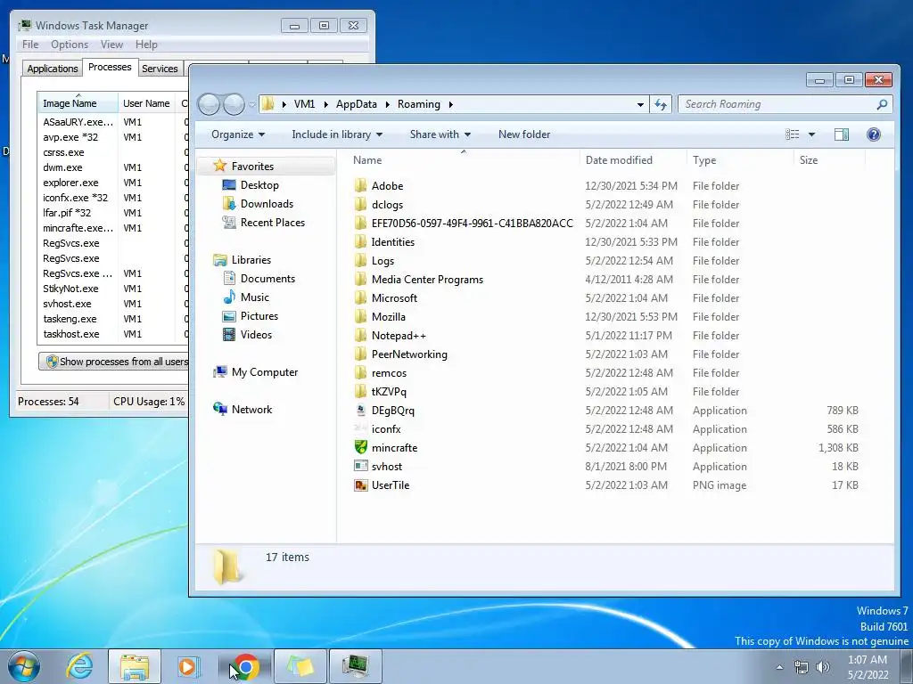Screen dimensions: 913x684
Task: Open Music library in sidebar
Action: tap(246, 297)
